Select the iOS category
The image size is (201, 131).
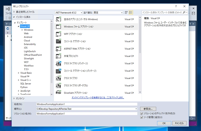(26, 48)
